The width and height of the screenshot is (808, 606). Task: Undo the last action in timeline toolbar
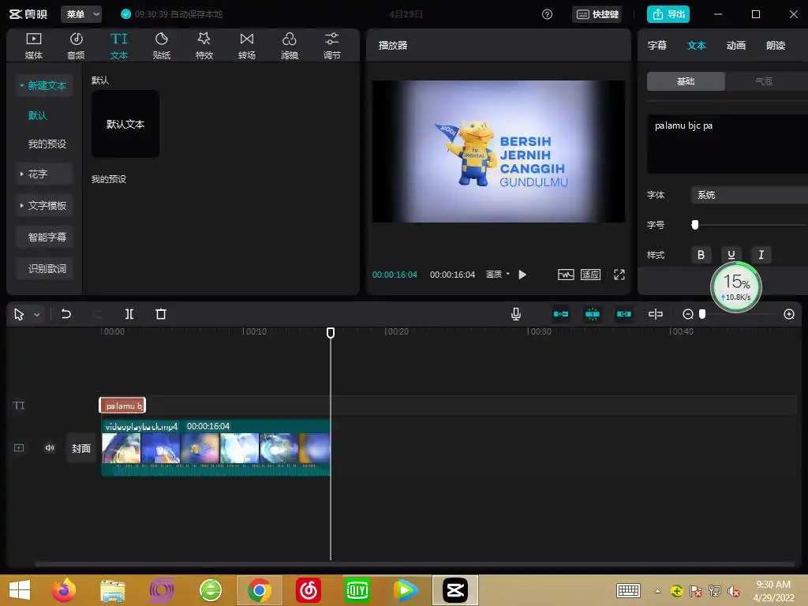(x=66, y=314)
